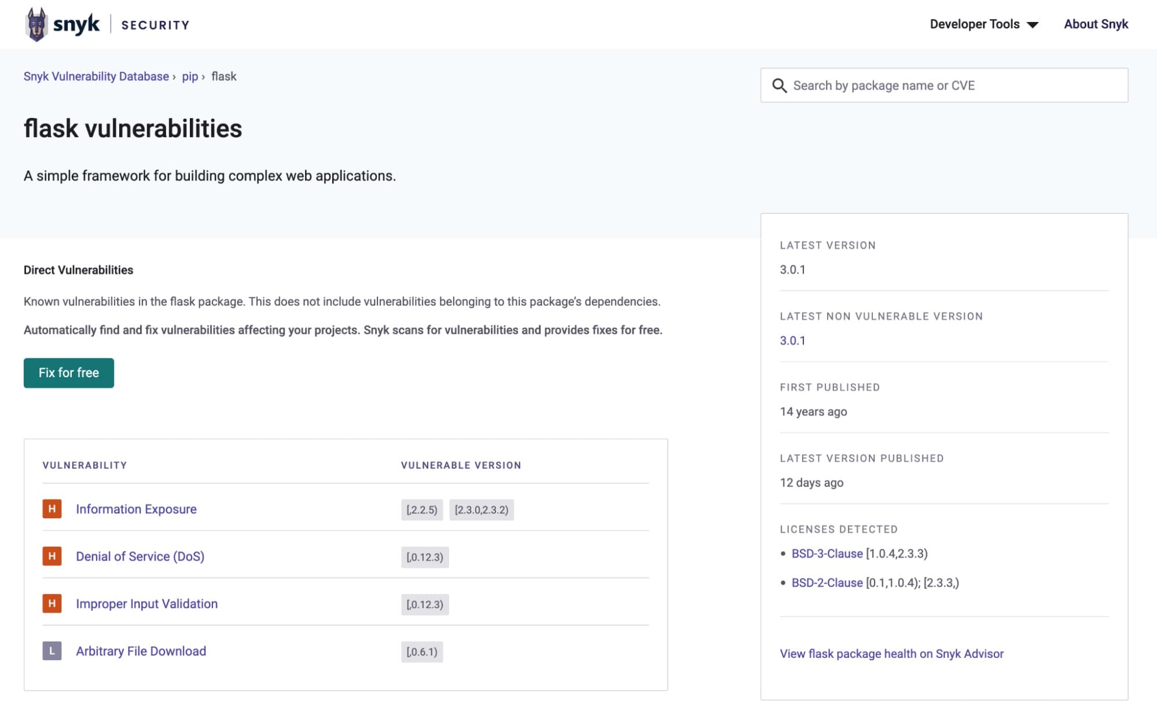The height and width of the screenshot is (711, 1157).
Task: Open the About Snyk page
Action: [x=1096, y=24]
